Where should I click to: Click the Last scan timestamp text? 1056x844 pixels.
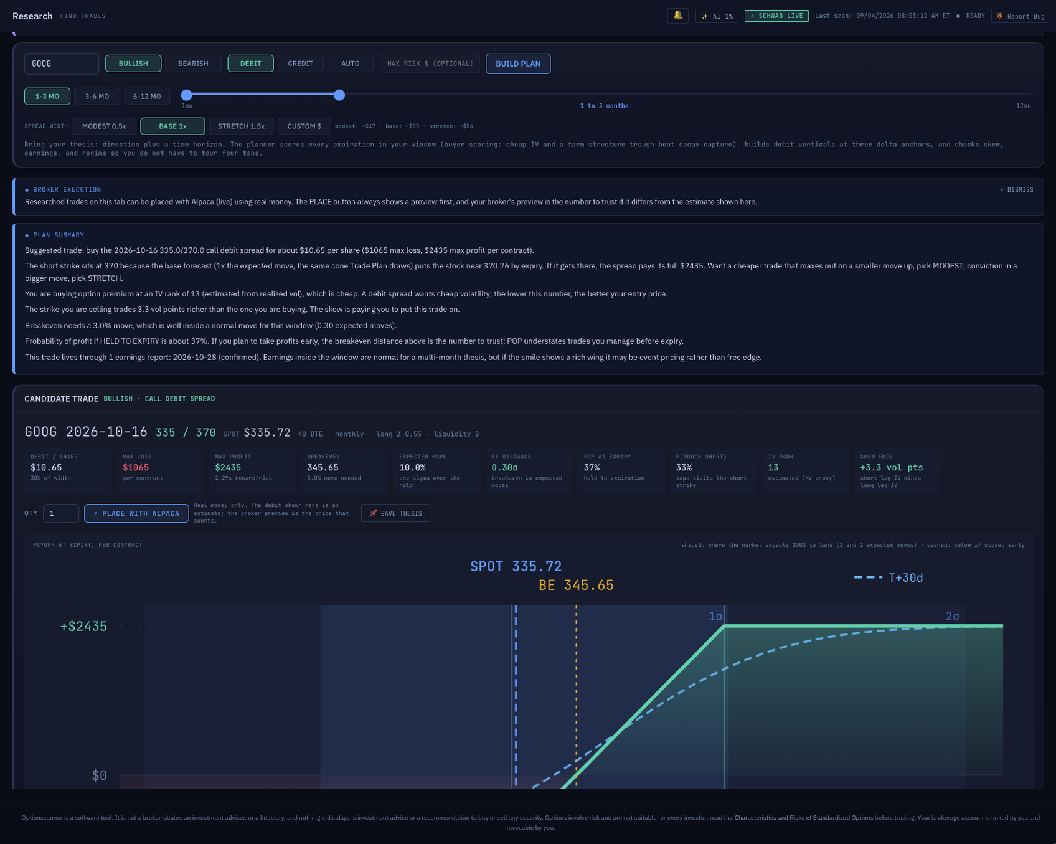[x=882, y=16]
